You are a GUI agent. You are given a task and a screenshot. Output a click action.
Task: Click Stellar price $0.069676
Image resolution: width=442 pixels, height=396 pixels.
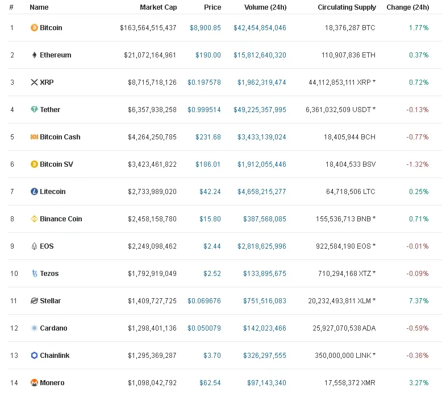[x=204, y=301]
